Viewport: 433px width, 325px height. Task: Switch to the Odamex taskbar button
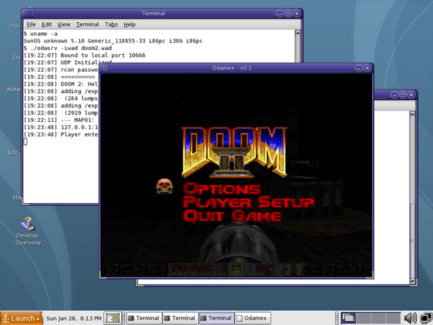252,318
